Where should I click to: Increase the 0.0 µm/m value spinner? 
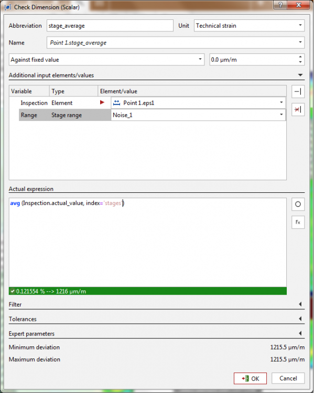300,57
